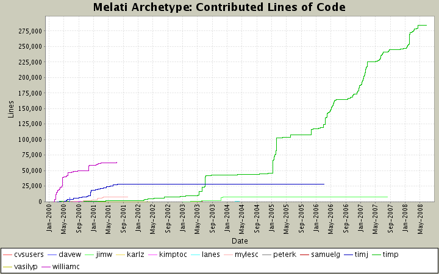Click the 'Sep-2004' date tick label
Screen dimensions: 439x274
(257, 219)
